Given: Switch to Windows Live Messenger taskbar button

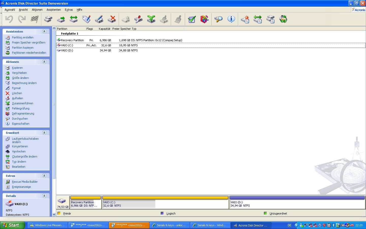Looking at the screenshot, I should (x=48, y=225).
